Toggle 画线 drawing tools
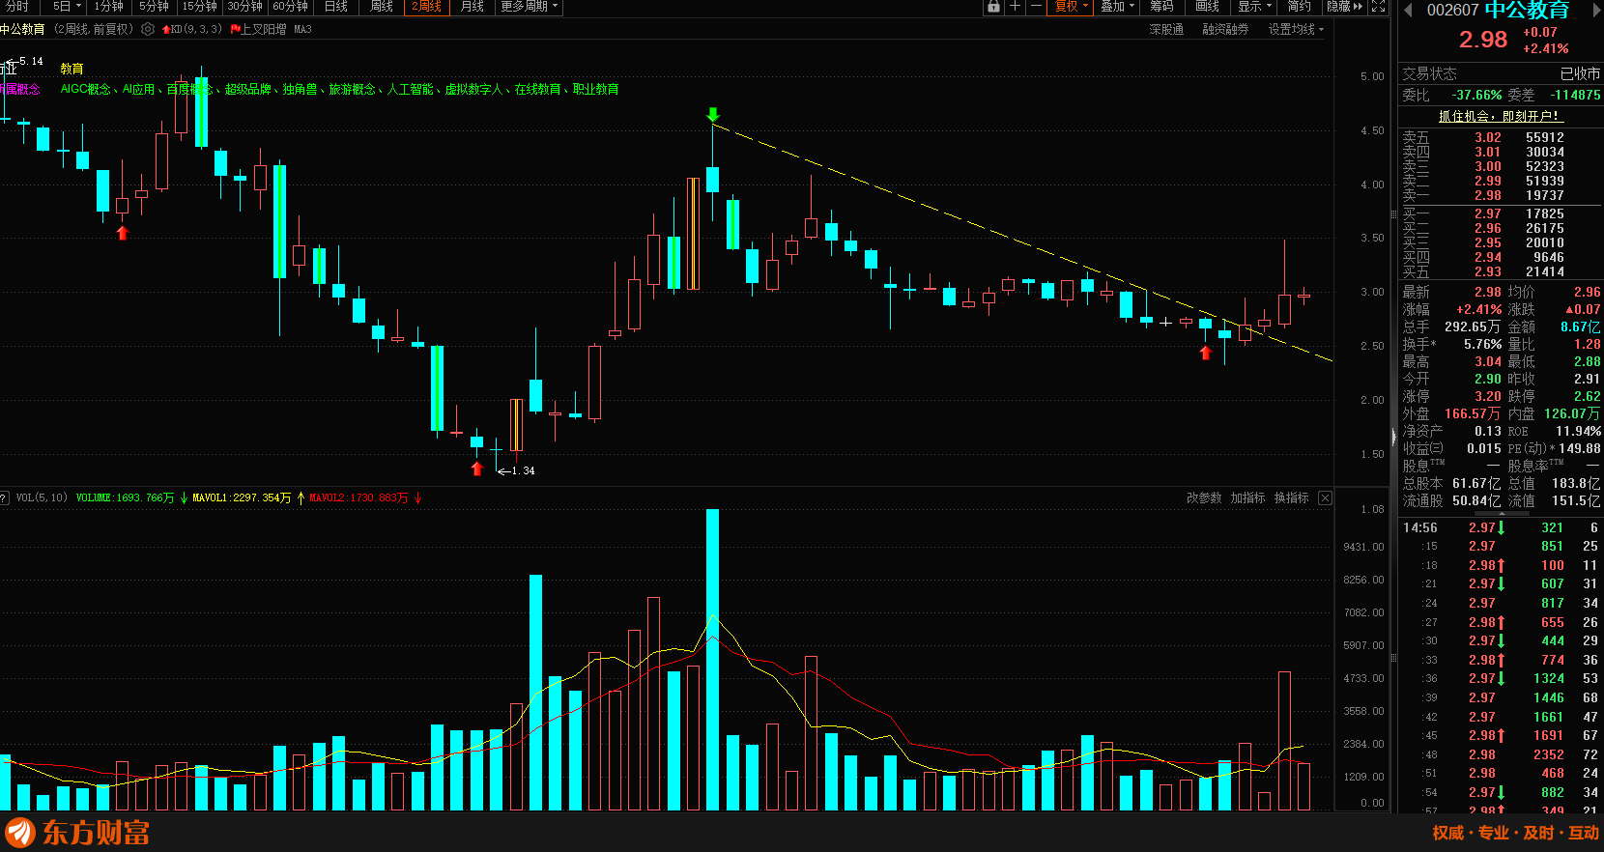 (x=1208, y=6)
